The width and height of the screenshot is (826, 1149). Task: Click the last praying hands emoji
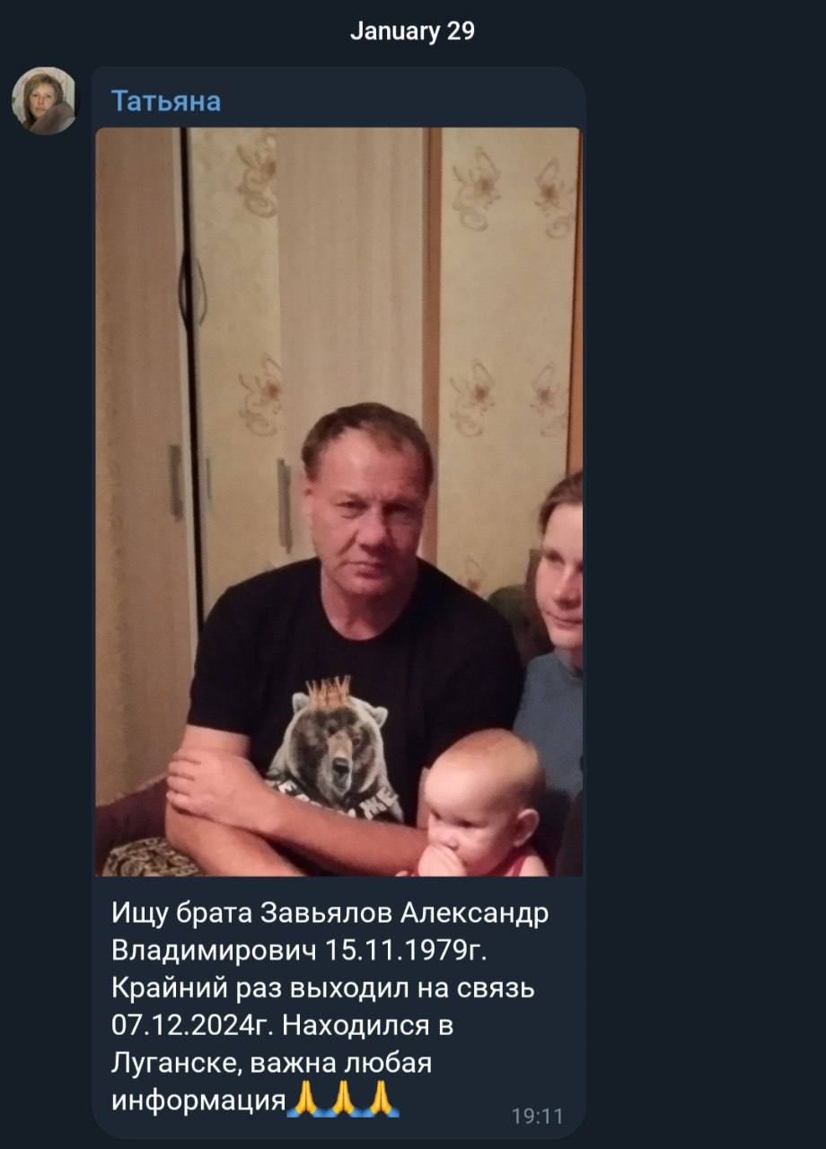tap(380, 1098)
